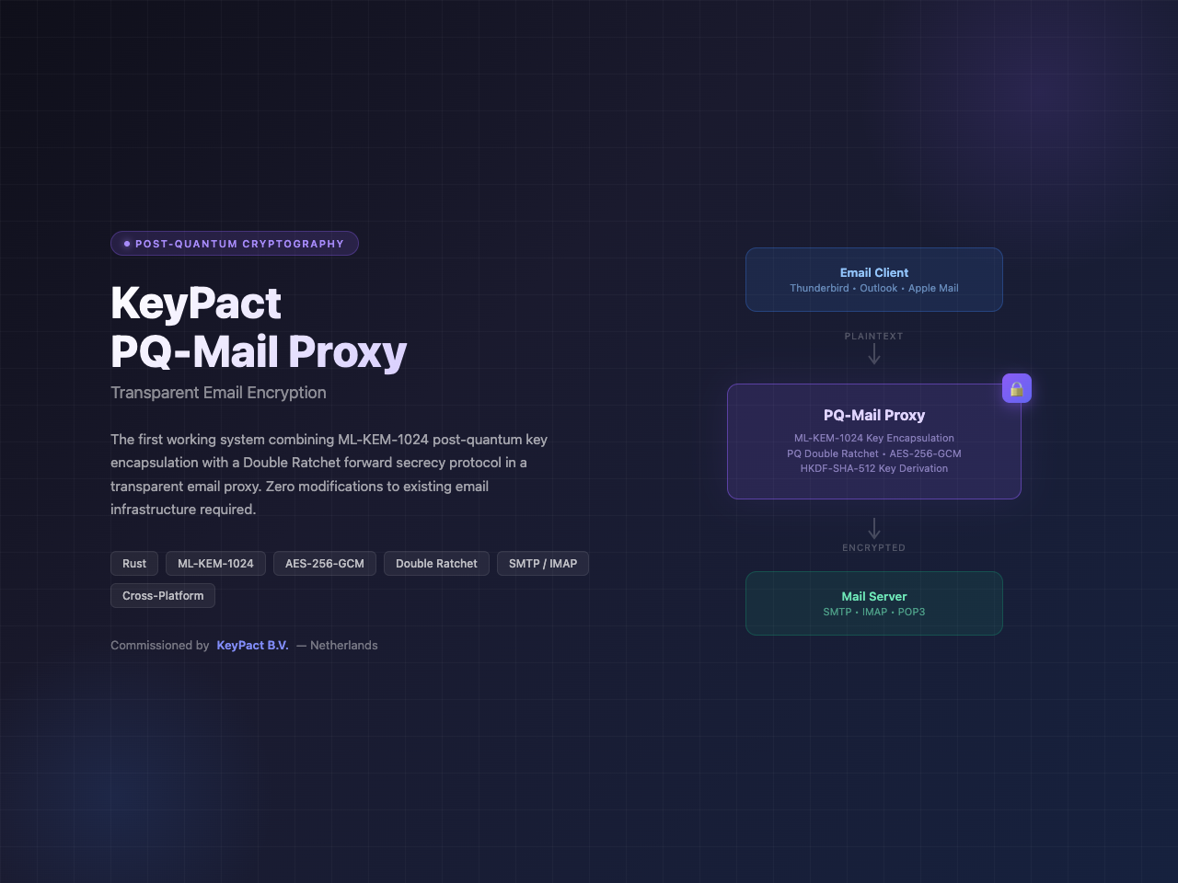Screen dimensions: 1178x883
Task: Expand the Double Ratchet tag
Action: (x=436, y=563)
